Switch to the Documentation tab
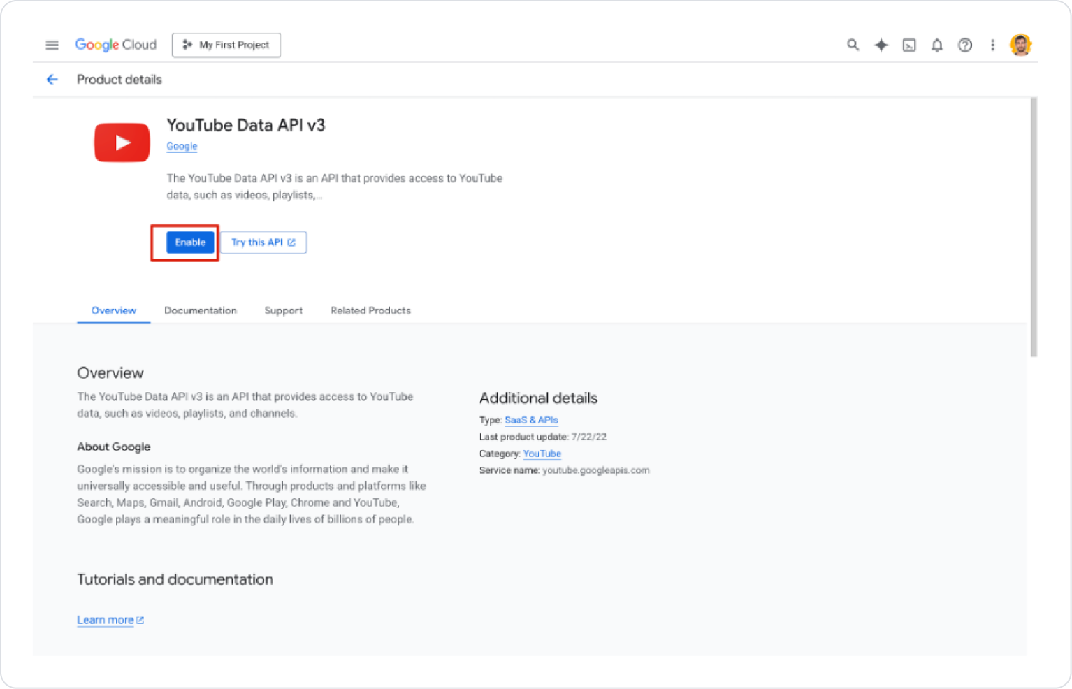This screenshot has height=689, width=1072. (201, 310)
